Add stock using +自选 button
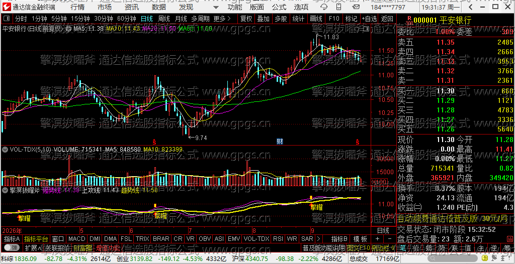Screen dimensions: 515x264 click(x=369, y=19)
